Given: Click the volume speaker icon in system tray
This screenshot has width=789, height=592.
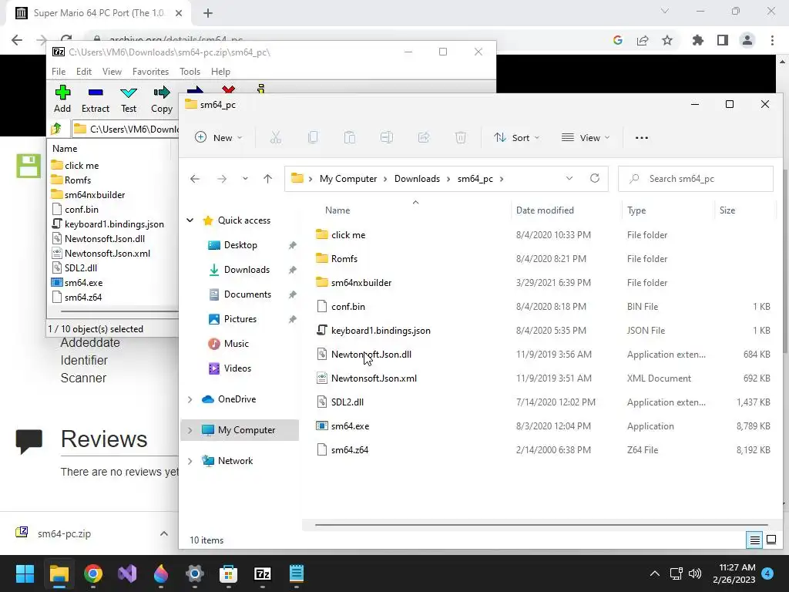Looking at the screenshot, I should coord(695,573).
